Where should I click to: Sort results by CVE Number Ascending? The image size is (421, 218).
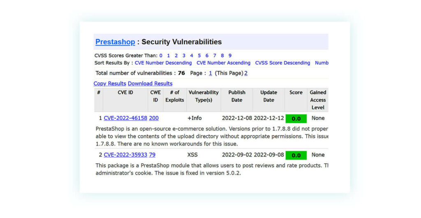pos(223,63)
